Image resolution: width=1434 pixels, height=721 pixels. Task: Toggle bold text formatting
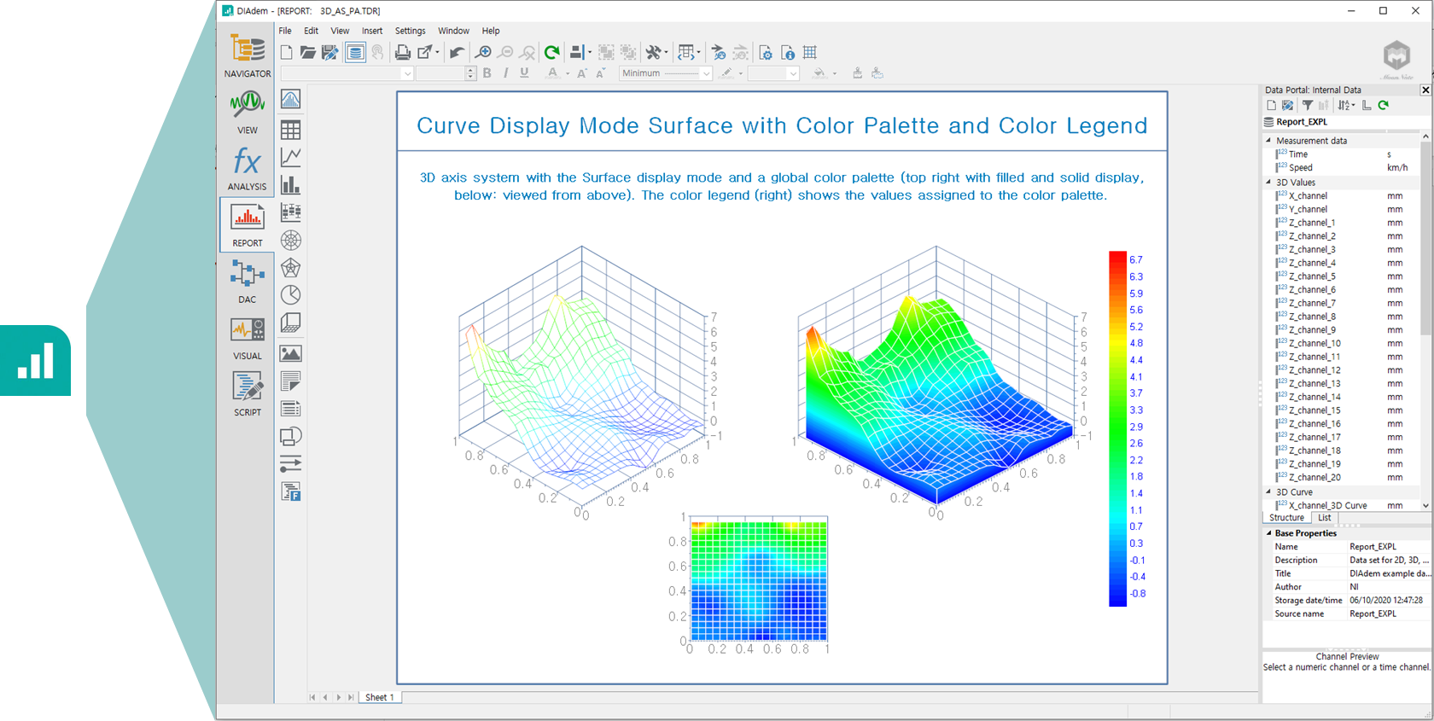[x=487, y=73]
